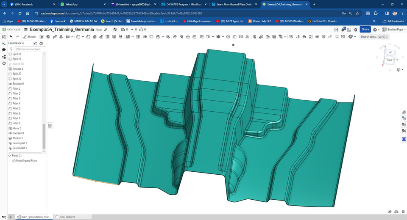The image size is (407, 220).
Task: Toggle the browser side panel icon
Action: 387,13
